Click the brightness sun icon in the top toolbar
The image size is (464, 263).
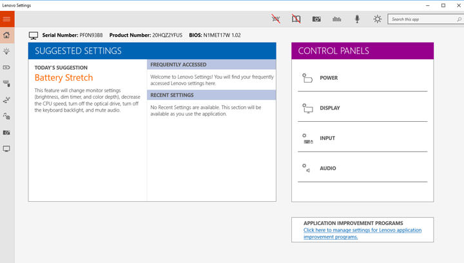pos(377,19)
